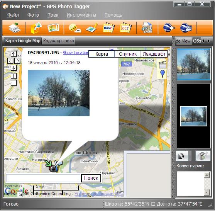Click the clapperboard icon on the map
The image size is (215, 211).
[x=163, y=65]
